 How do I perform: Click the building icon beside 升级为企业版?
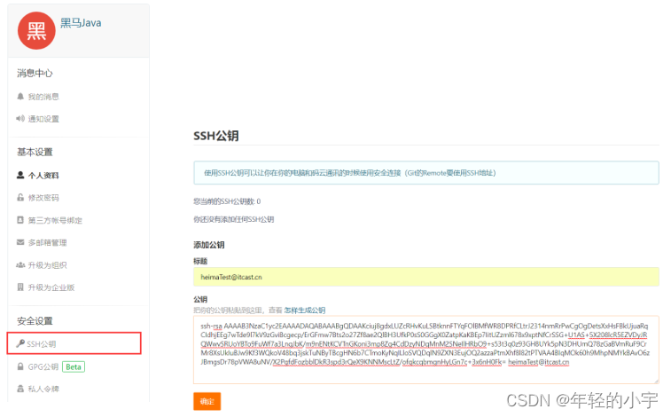pos(20,287)
